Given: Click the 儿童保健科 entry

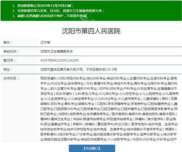Looking at the screenshot, I should tap(151, 99).
